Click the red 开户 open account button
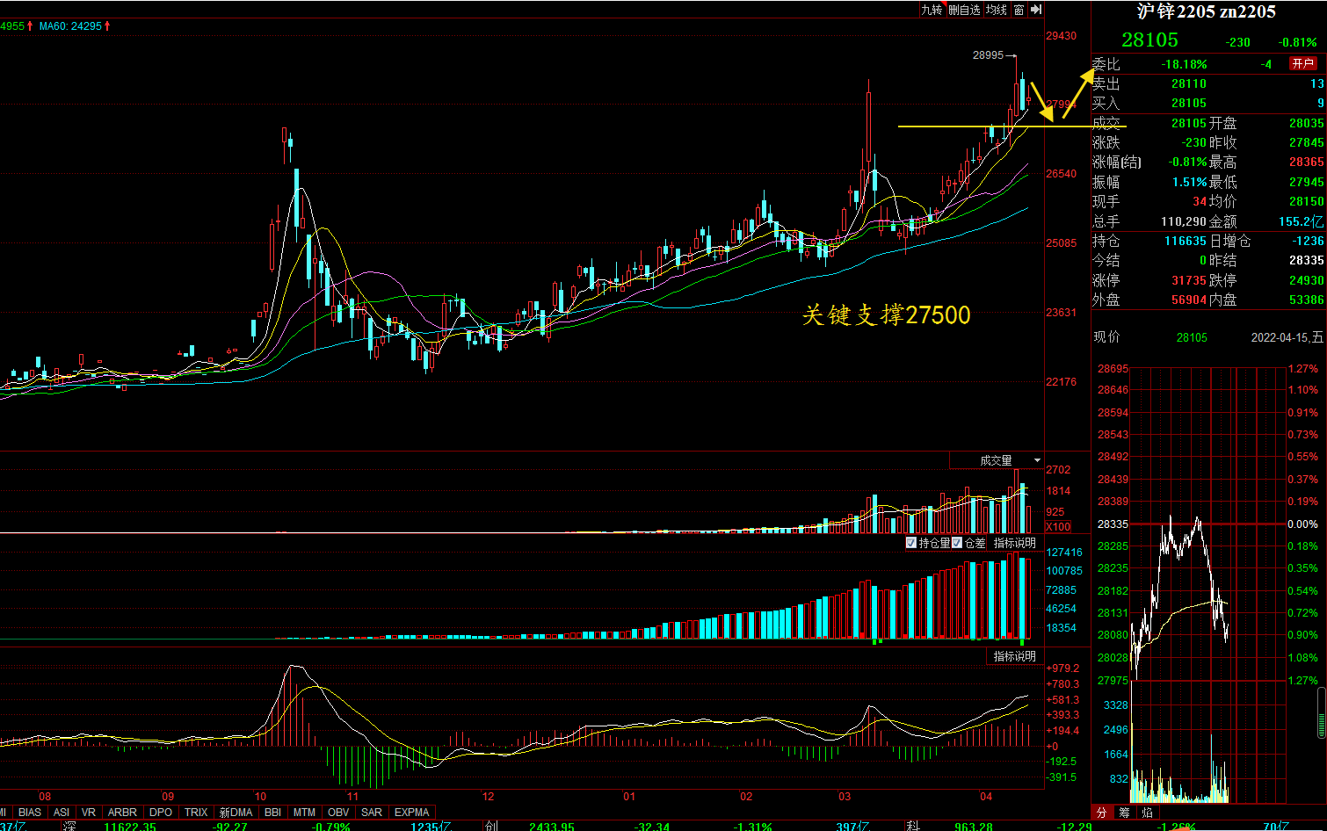This screenshot has width=1327, height=831. pyautogui.click(x=1302, y=63)
